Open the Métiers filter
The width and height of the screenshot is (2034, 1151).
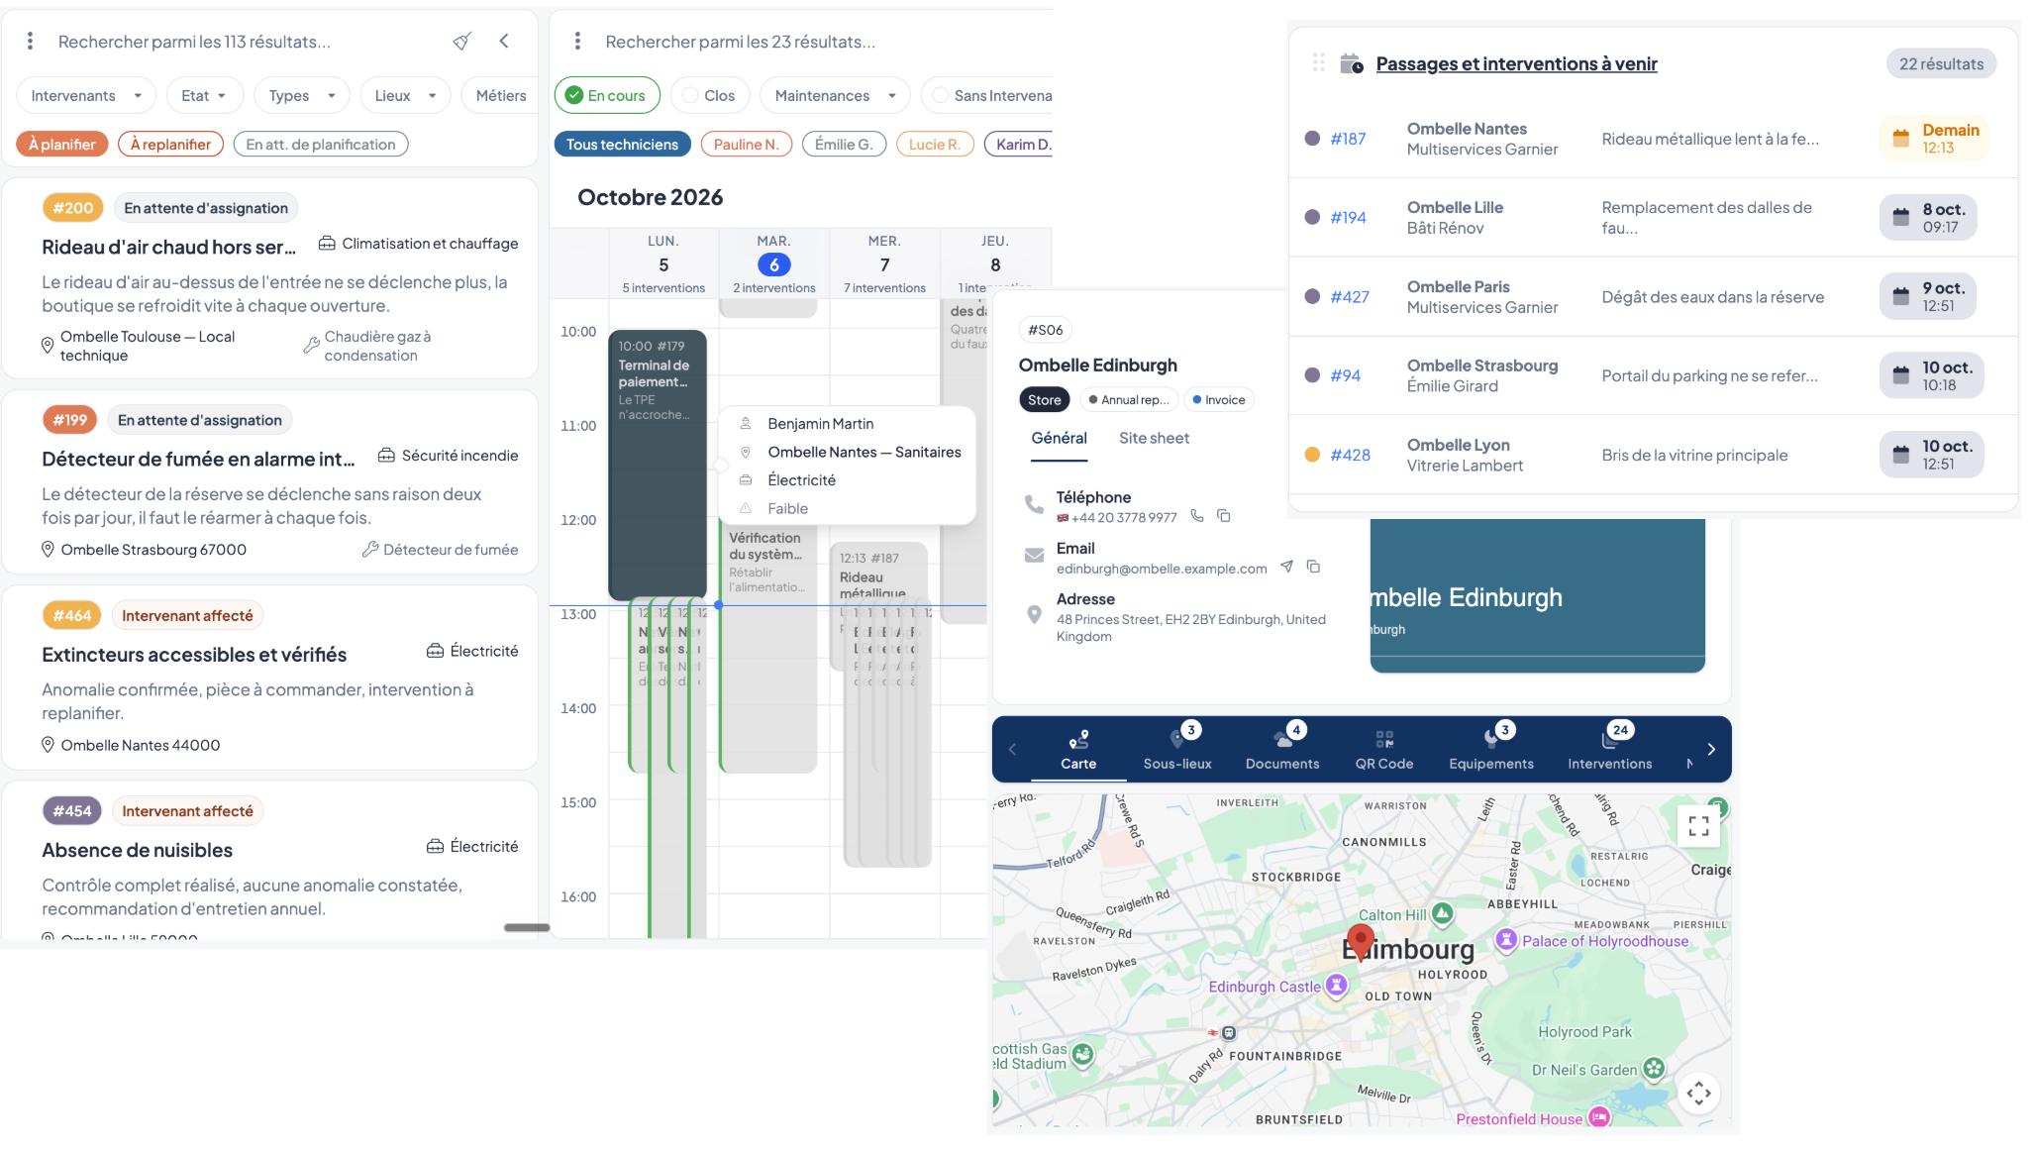pyautogui.click(x=500, y=96)
